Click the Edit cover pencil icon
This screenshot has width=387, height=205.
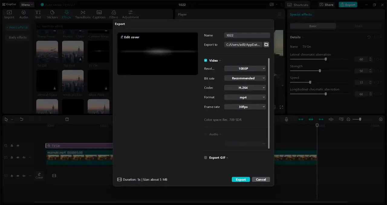(x=122, y=37)
